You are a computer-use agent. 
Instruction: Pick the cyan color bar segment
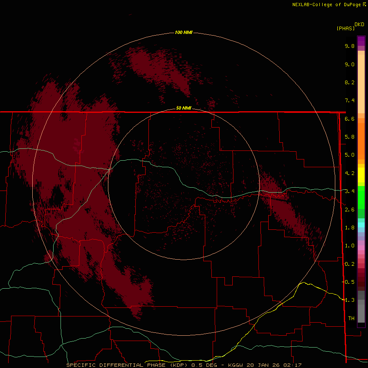coord(361,224)
